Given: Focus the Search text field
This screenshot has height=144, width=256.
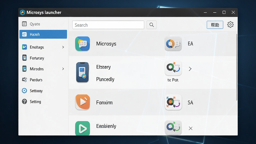Looking at the screenshot, I should (108, 25).
